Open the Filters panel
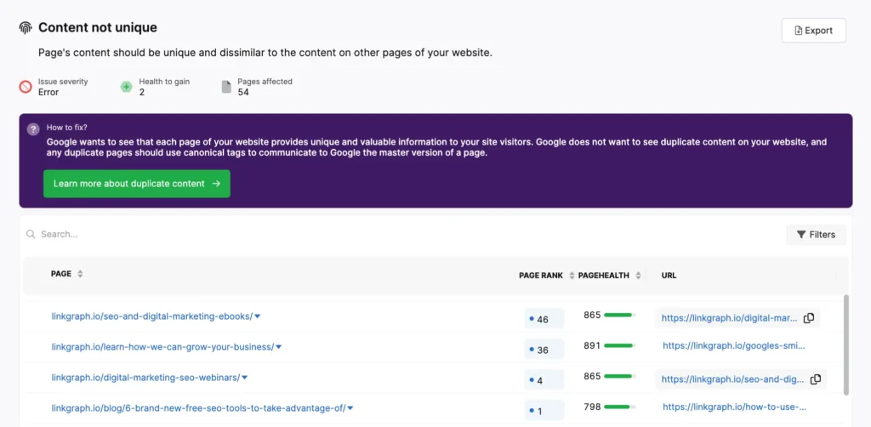871x427 pixels. click(816, 235)
